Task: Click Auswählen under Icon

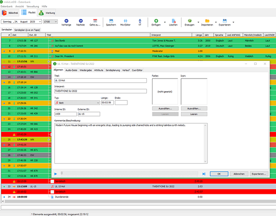Action: click(x=194, y=108)
